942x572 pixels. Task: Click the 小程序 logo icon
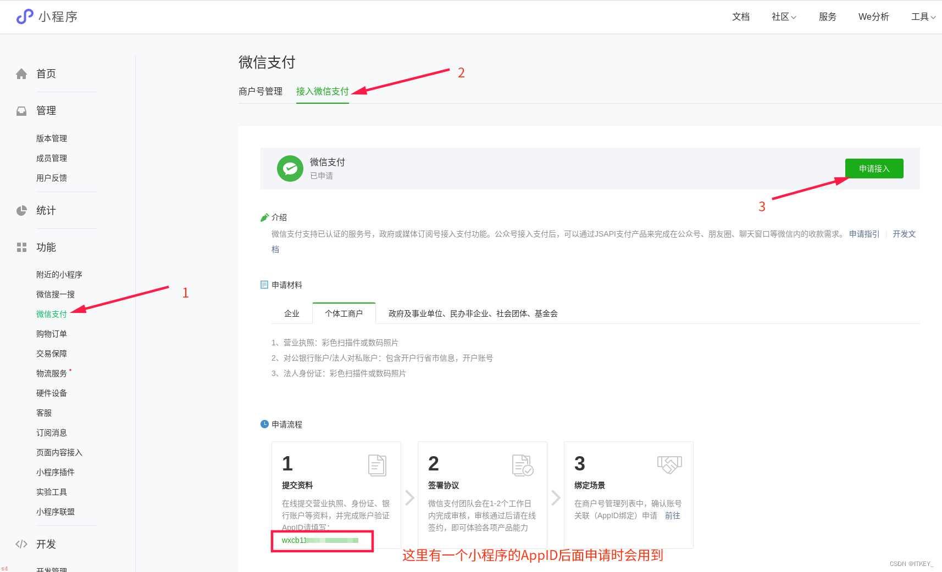coord(25,16)
